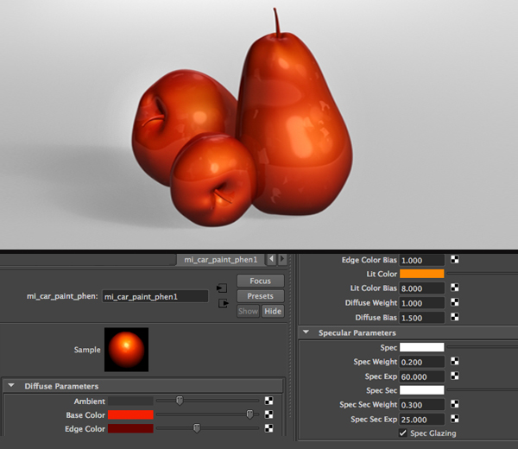Click the Spec Exp value field
The image size is (518, 449).
point(422,376)
